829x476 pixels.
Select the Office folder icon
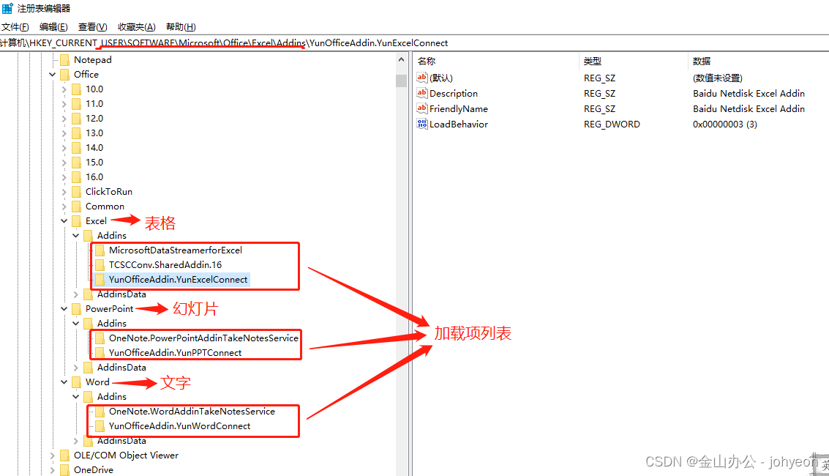point(64,75)
